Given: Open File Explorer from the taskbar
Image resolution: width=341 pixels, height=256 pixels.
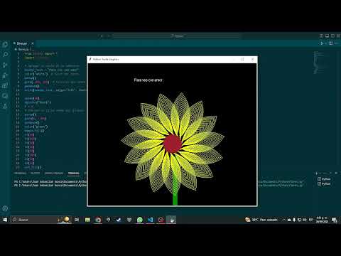Looking at the screenshot, I should tap(87, 220).
